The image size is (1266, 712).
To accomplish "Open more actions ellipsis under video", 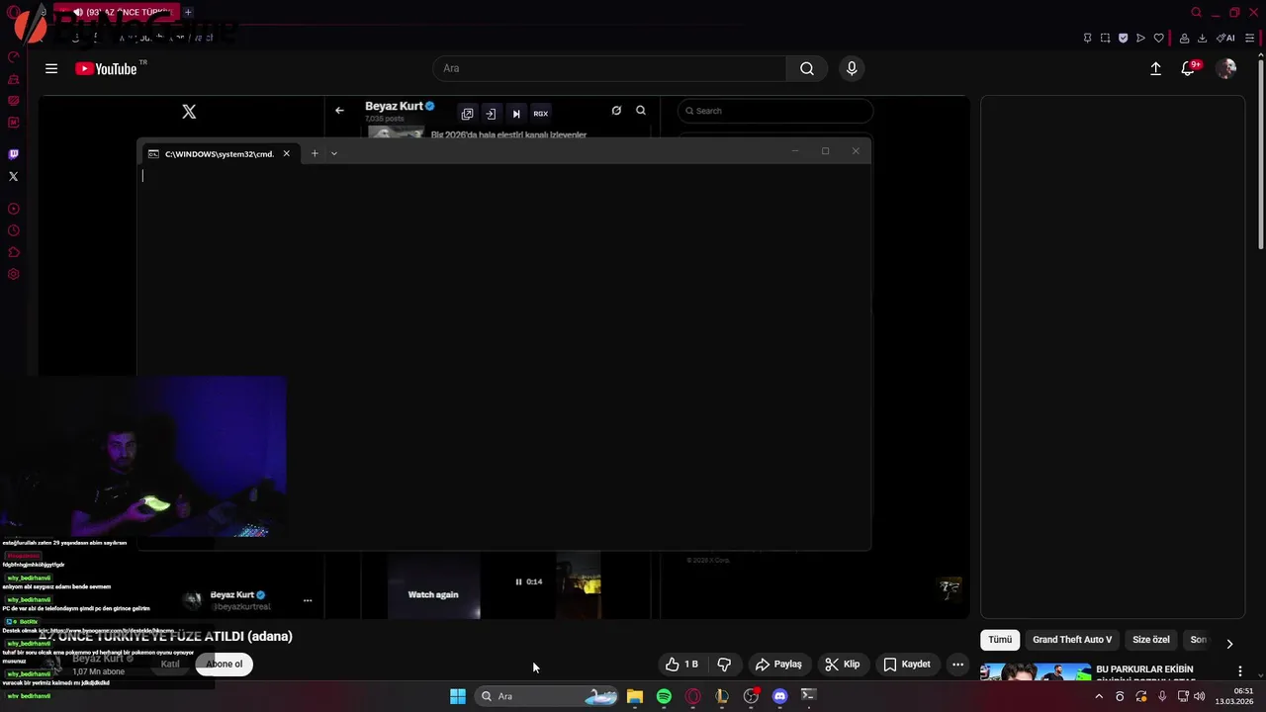I will [957, 665].
